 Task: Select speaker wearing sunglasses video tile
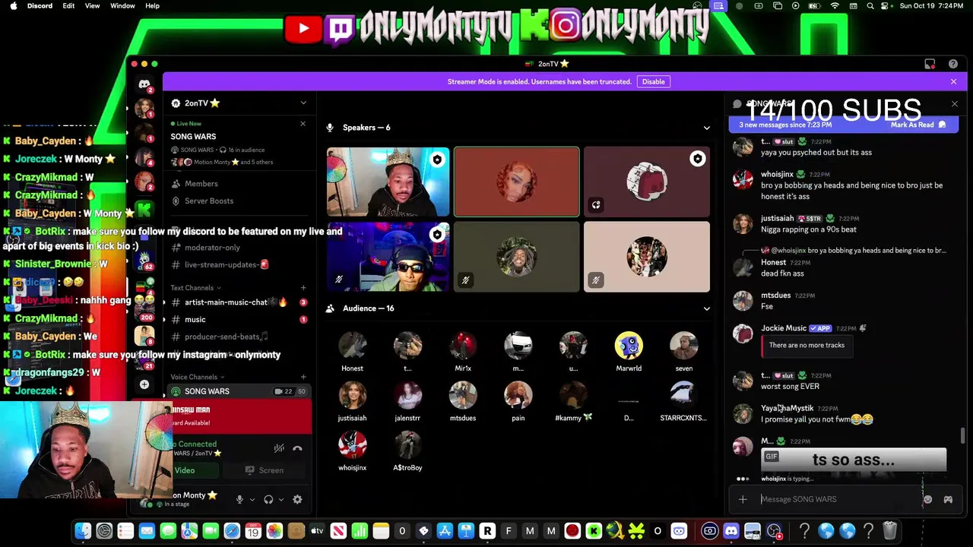pos(388,257)
